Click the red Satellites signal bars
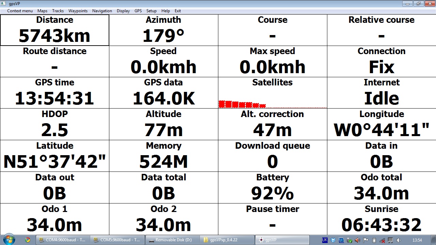The width and height of the screenshot is (436, 245). click(242, 104)
